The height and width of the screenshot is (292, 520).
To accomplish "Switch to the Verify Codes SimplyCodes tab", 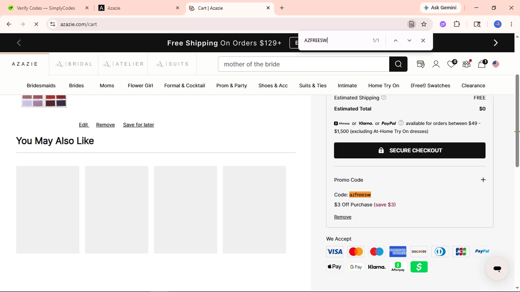I will [x=46, y=8].
